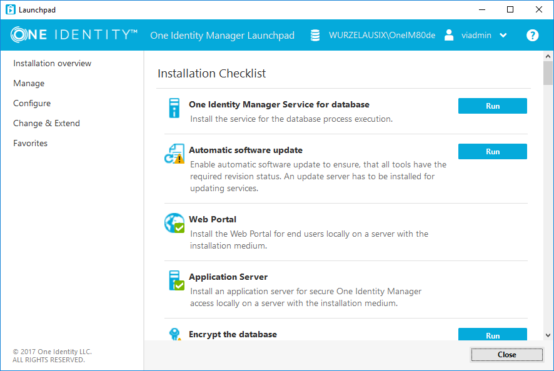The image size is (554, 371).
Task: Click the user profile icon
Action: click(449, 35)
